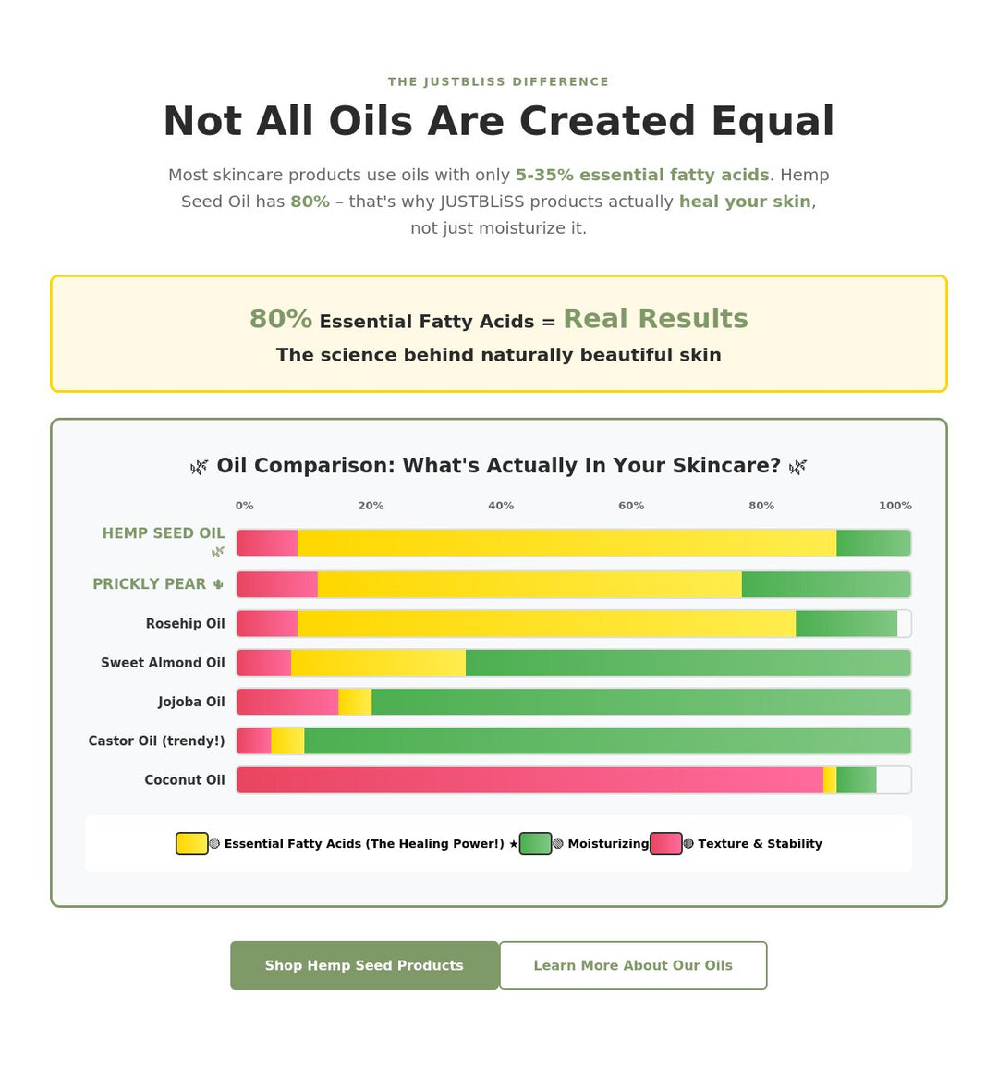This screenshot has height=1065, width=998.
Task: Click the green Moisturizing legend swatch
Action: click(x=535, y=843)
